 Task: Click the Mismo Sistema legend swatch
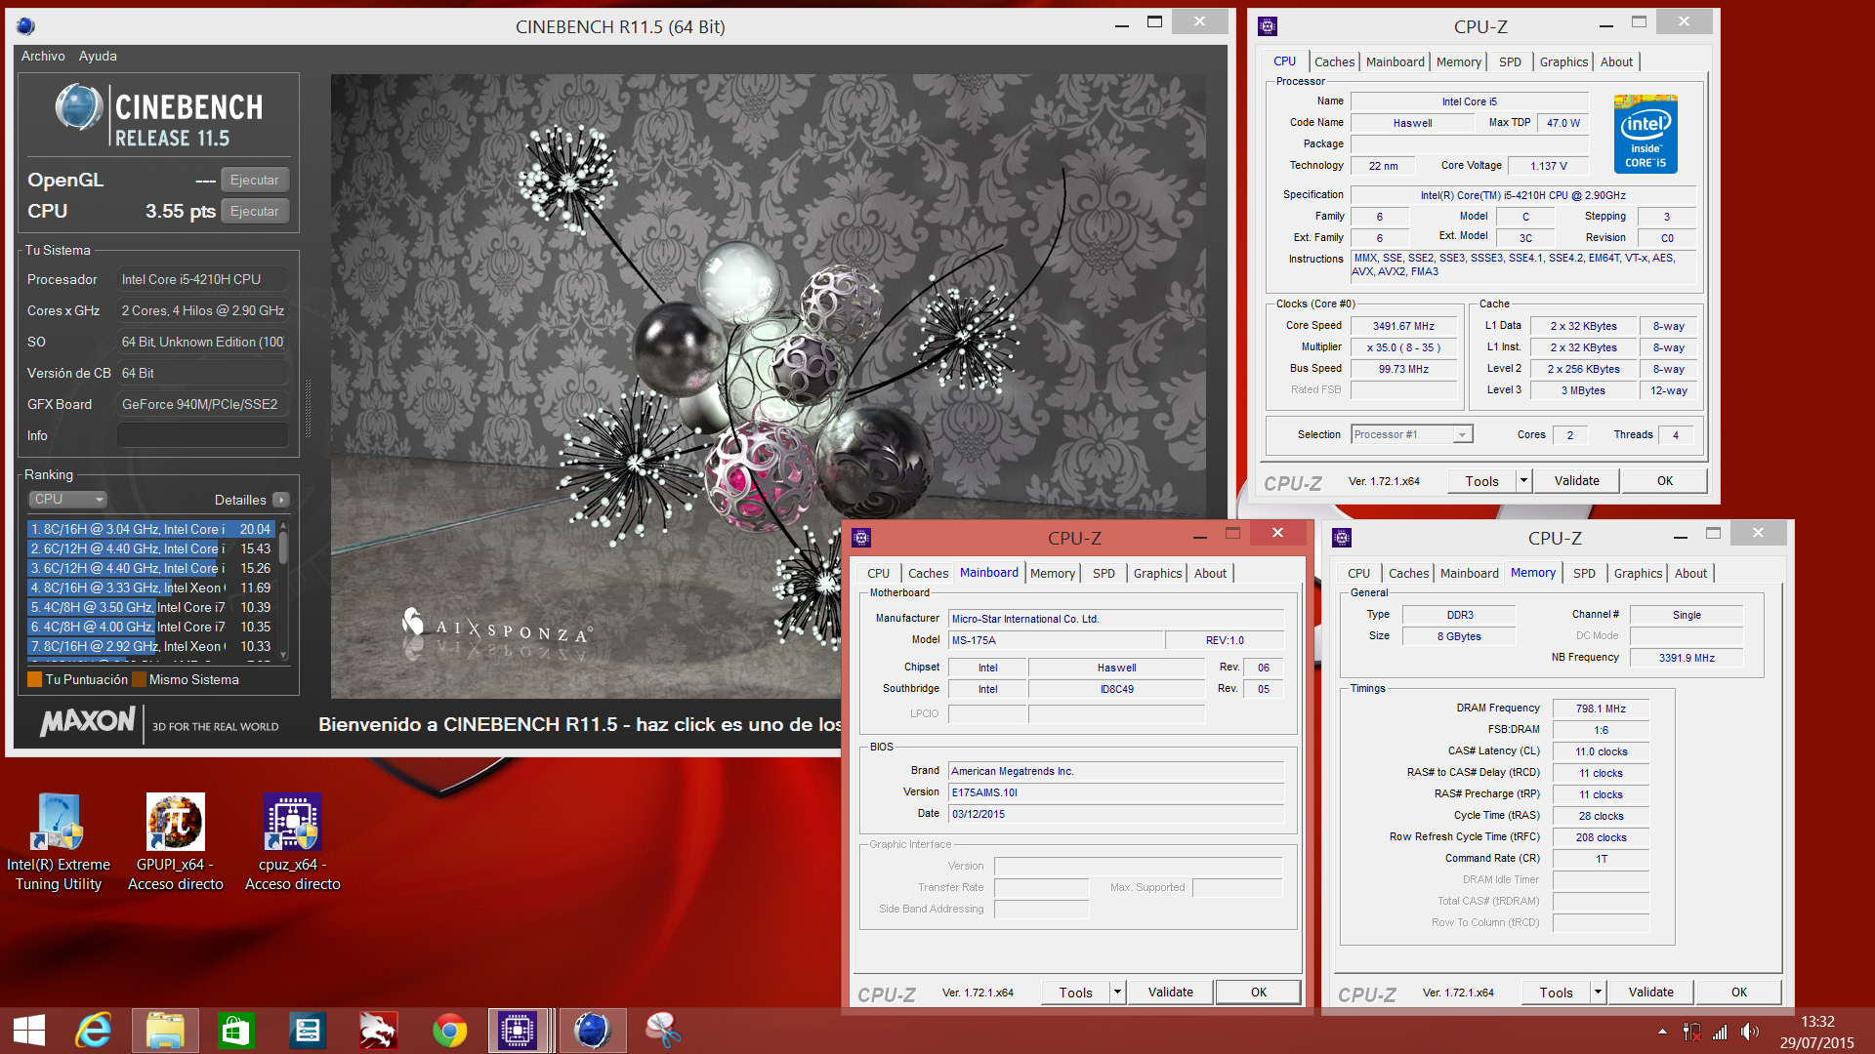139,679
